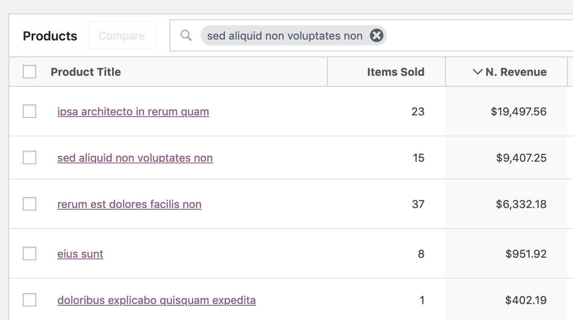Viewport: 573px width, 320px height.
Task: Sort table by Items Sold header
Action: click(396, 72)
